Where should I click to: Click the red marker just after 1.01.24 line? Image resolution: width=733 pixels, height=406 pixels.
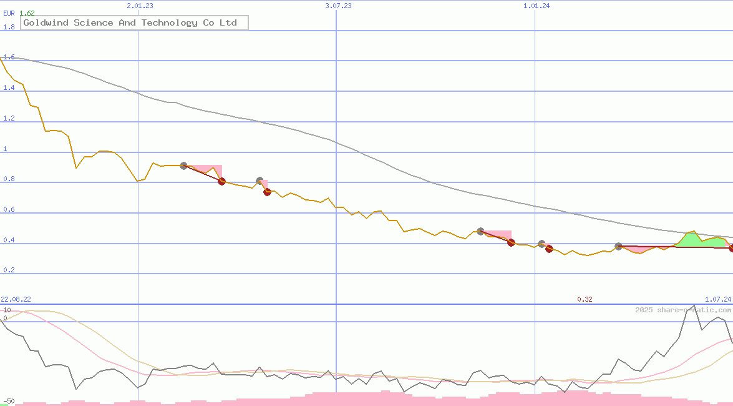(x=550, y=249)
